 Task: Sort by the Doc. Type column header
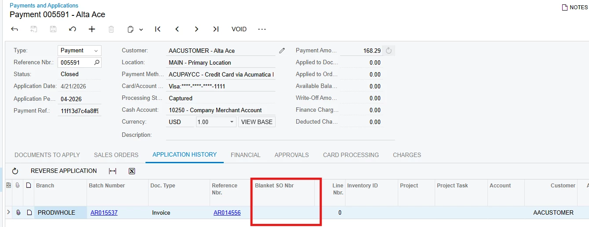pyautogui.click(x=179, y=193)
